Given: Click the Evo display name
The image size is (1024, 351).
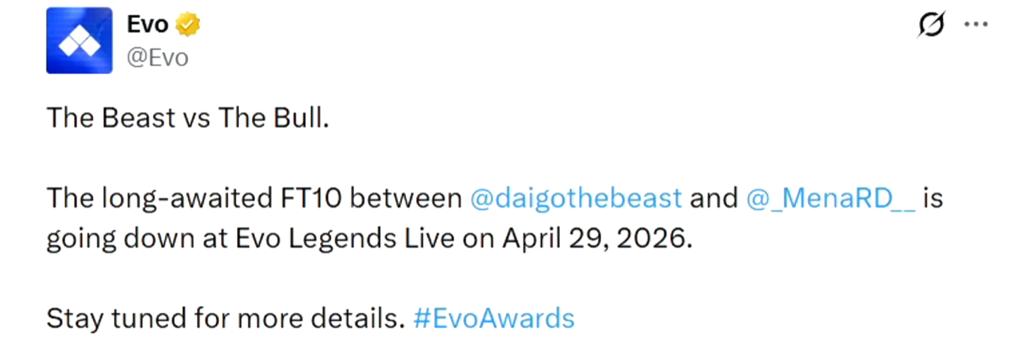Looking at the screenshot, I should click(146, 25).
